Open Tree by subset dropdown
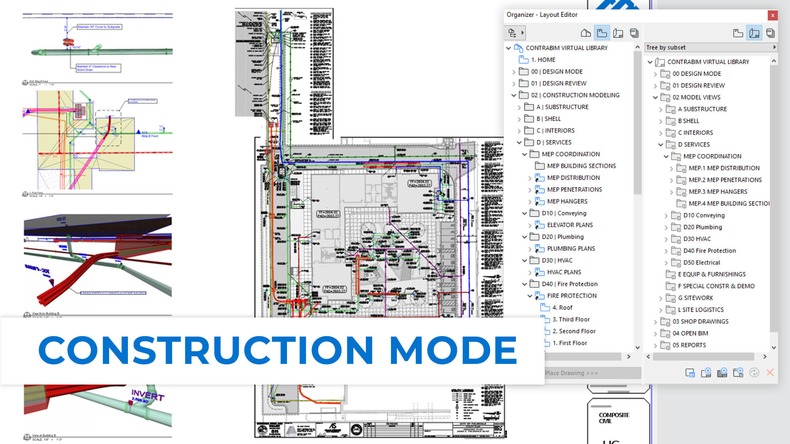790x444 pixels. click(x=711, y=47)
